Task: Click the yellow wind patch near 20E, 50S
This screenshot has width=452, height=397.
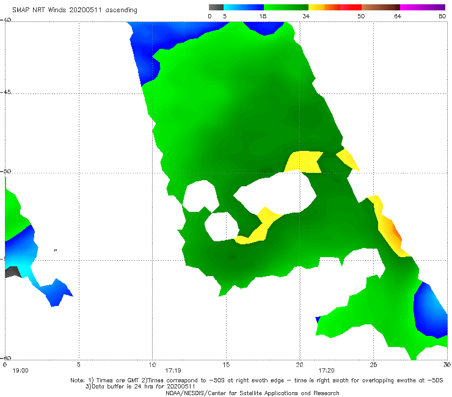Action: click(x=304, y=162)
